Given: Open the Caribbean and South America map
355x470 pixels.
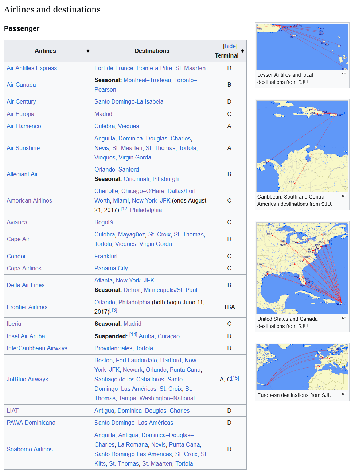Looking at the screenshot, I should pos(302,146).
